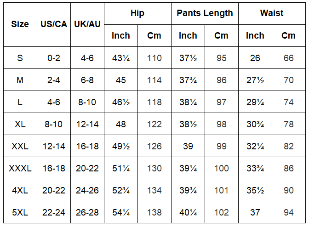Image resolution: width=309 pixels, height=227 pixels.
Task: Select the 99 pants length cm cell
Action: (x=222, y=146)
